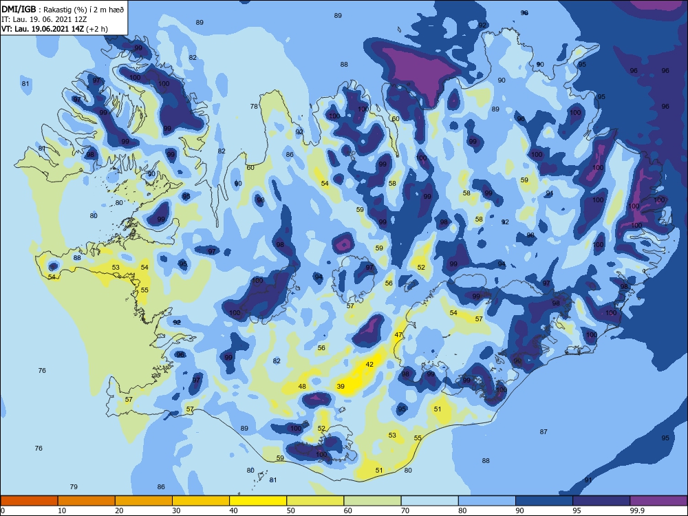This screenshot has width=688, height=516.
Task: Click the map value 78
Action: pyautogui.click(x=254, y=106)
